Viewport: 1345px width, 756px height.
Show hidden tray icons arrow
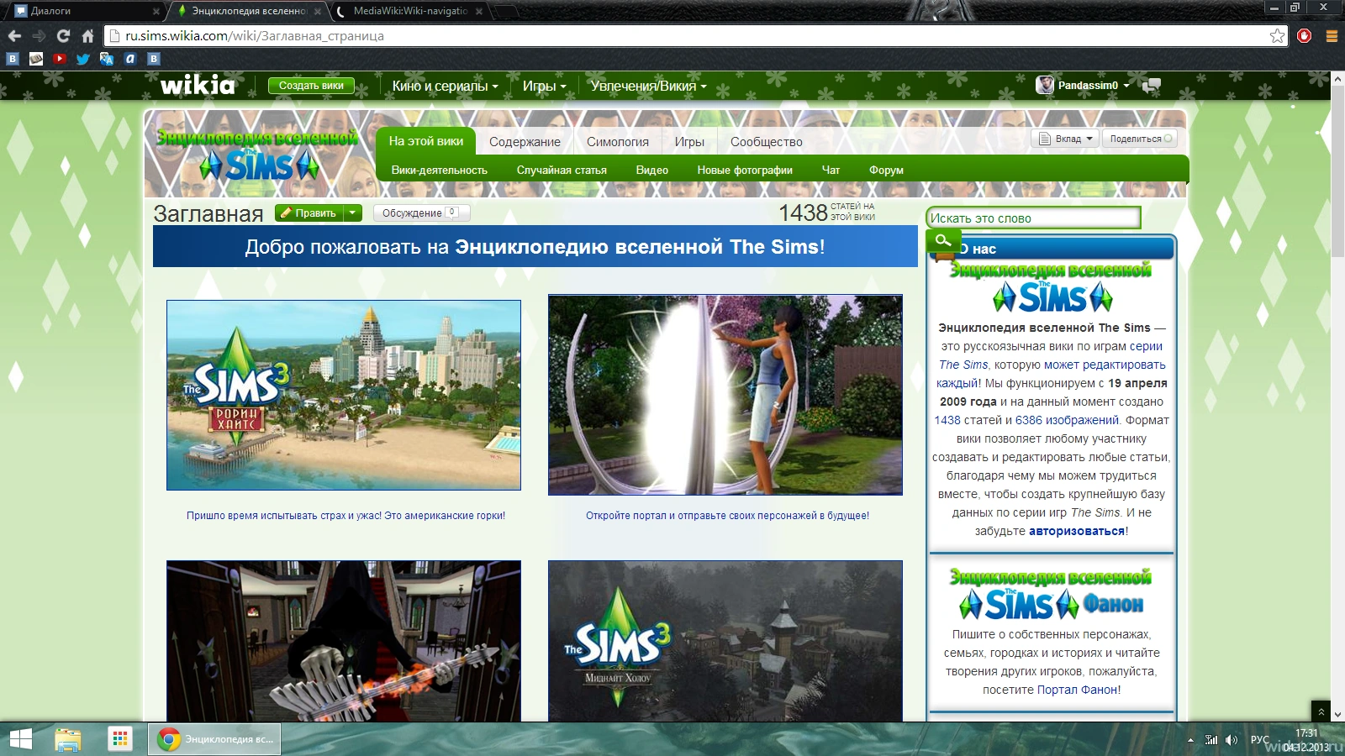coord(1190,740)
